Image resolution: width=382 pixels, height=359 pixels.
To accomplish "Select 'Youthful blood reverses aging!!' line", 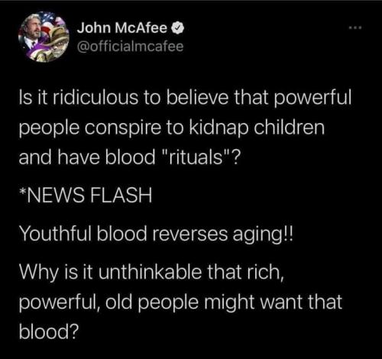I will pos(157,234).
